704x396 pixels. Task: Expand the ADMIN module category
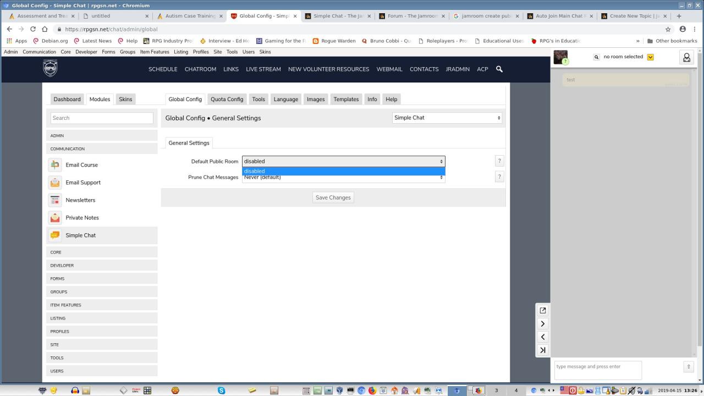(102, 135)
